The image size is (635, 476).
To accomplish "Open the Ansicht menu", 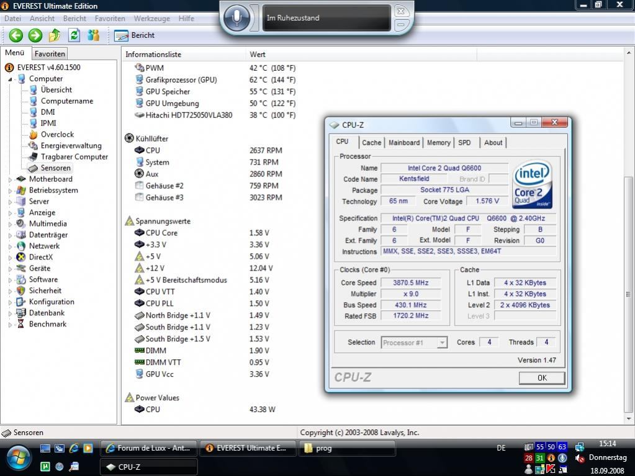I will click(42, 18).
